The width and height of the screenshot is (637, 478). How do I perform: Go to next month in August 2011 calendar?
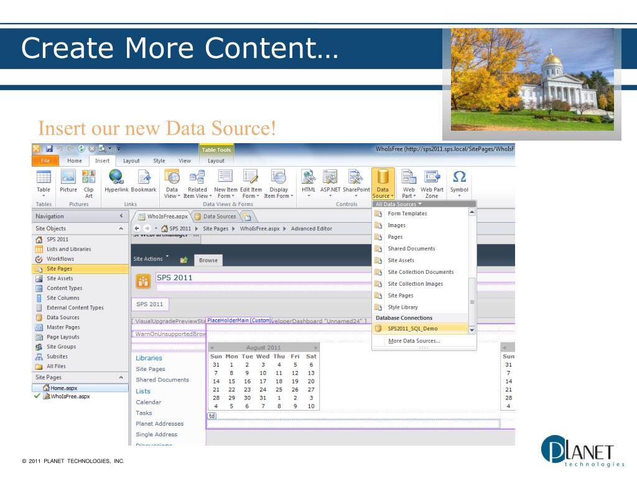(315, 348)
